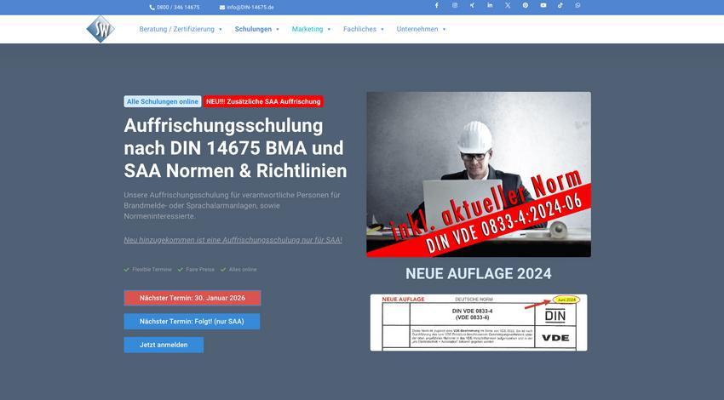Click 'Nächster Termin: 30. Januar 2026' button
This screenshot has height=400, width=724.
pyautogui.click(x=192, y=298)
